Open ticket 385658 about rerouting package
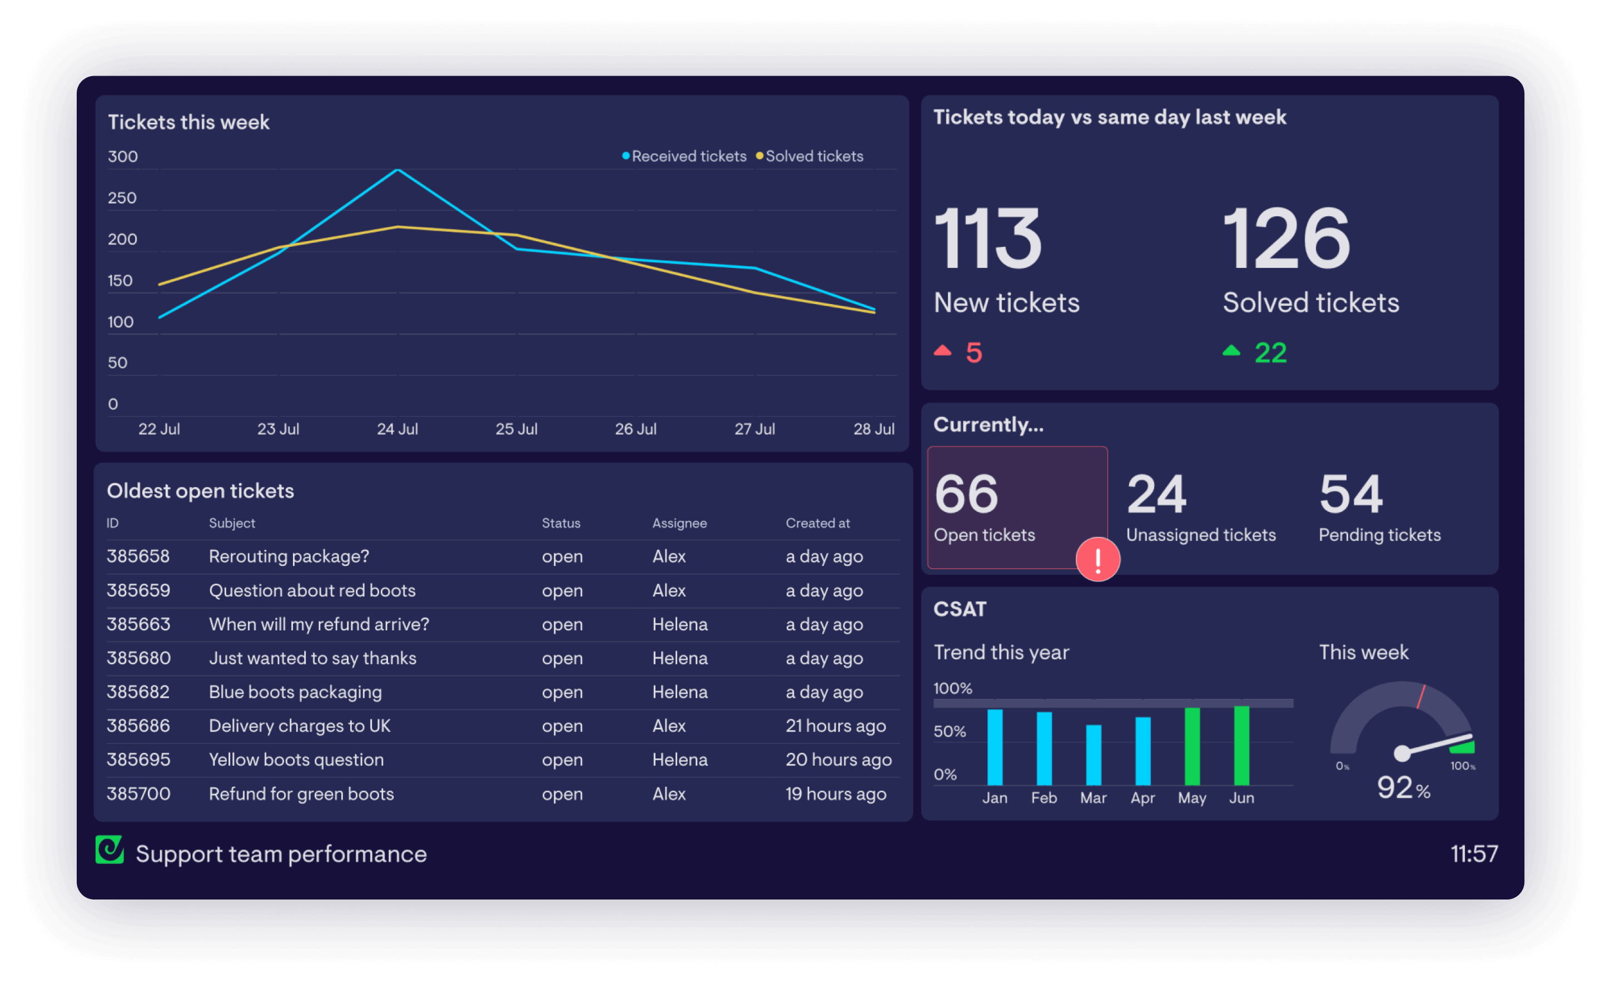 [x=289, y=556]
